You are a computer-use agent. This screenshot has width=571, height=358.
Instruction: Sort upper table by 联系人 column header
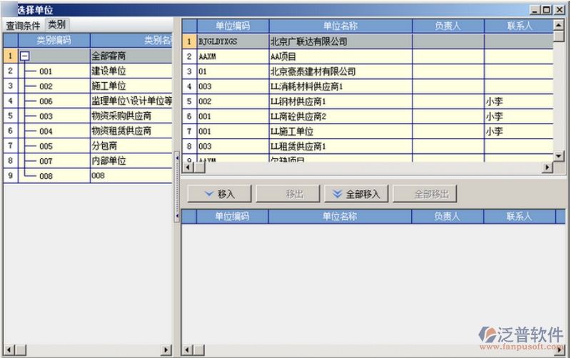point(518,26)
